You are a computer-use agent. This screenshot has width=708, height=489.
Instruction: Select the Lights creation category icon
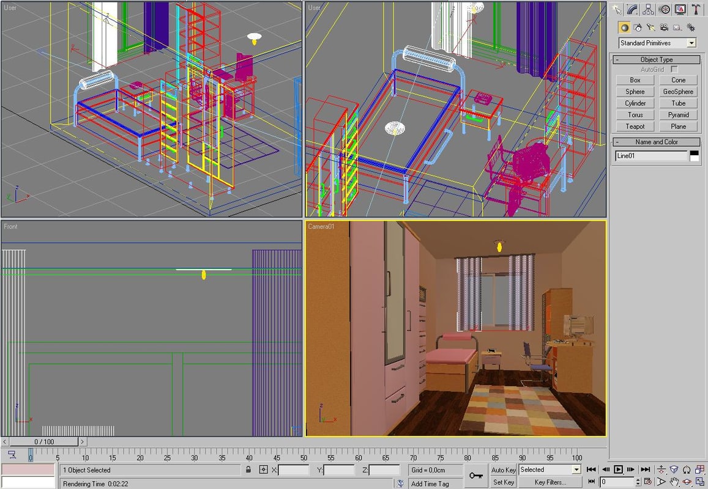pos(650,27)
